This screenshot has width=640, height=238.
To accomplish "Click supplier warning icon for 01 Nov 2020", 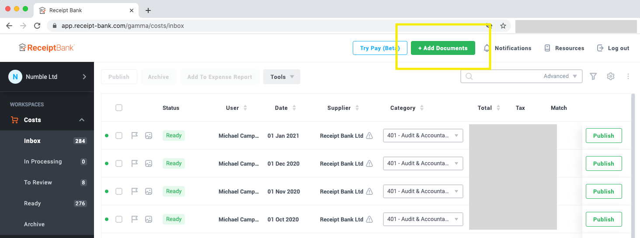I will click(369, 191).
